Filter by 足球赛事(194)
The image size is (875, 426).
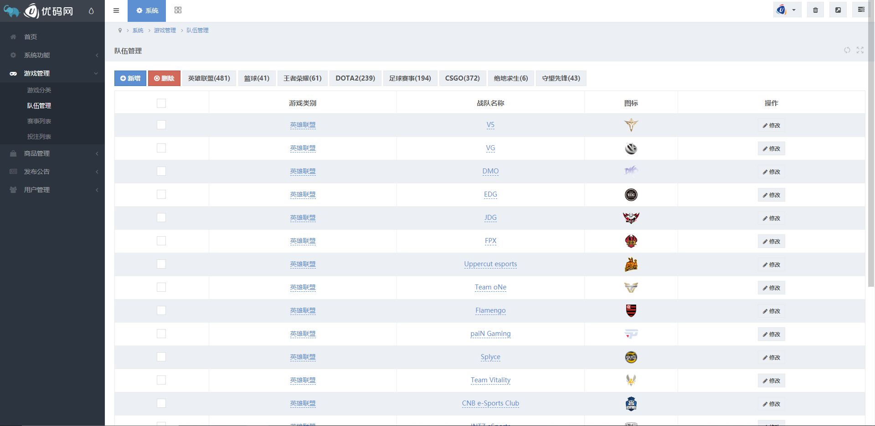point(410,78)
